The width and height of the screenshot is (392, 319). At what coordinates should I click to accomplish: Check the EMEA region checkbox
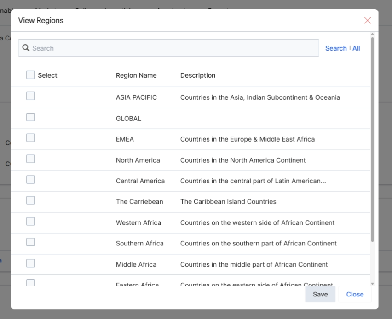30,137
